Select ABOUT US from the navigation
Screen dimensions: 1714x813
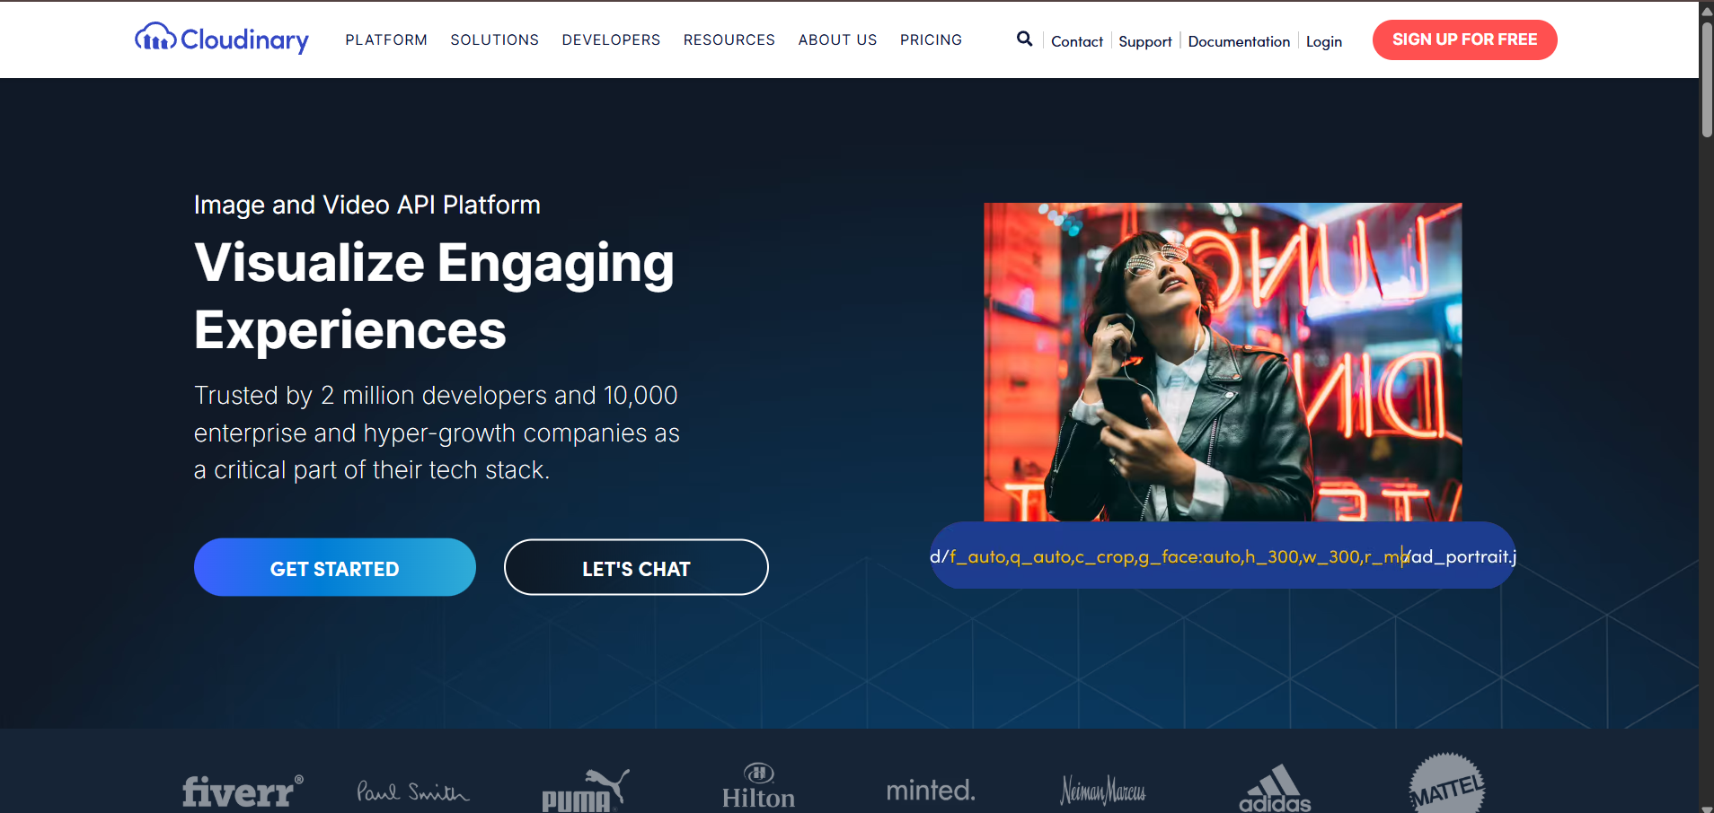836,39
